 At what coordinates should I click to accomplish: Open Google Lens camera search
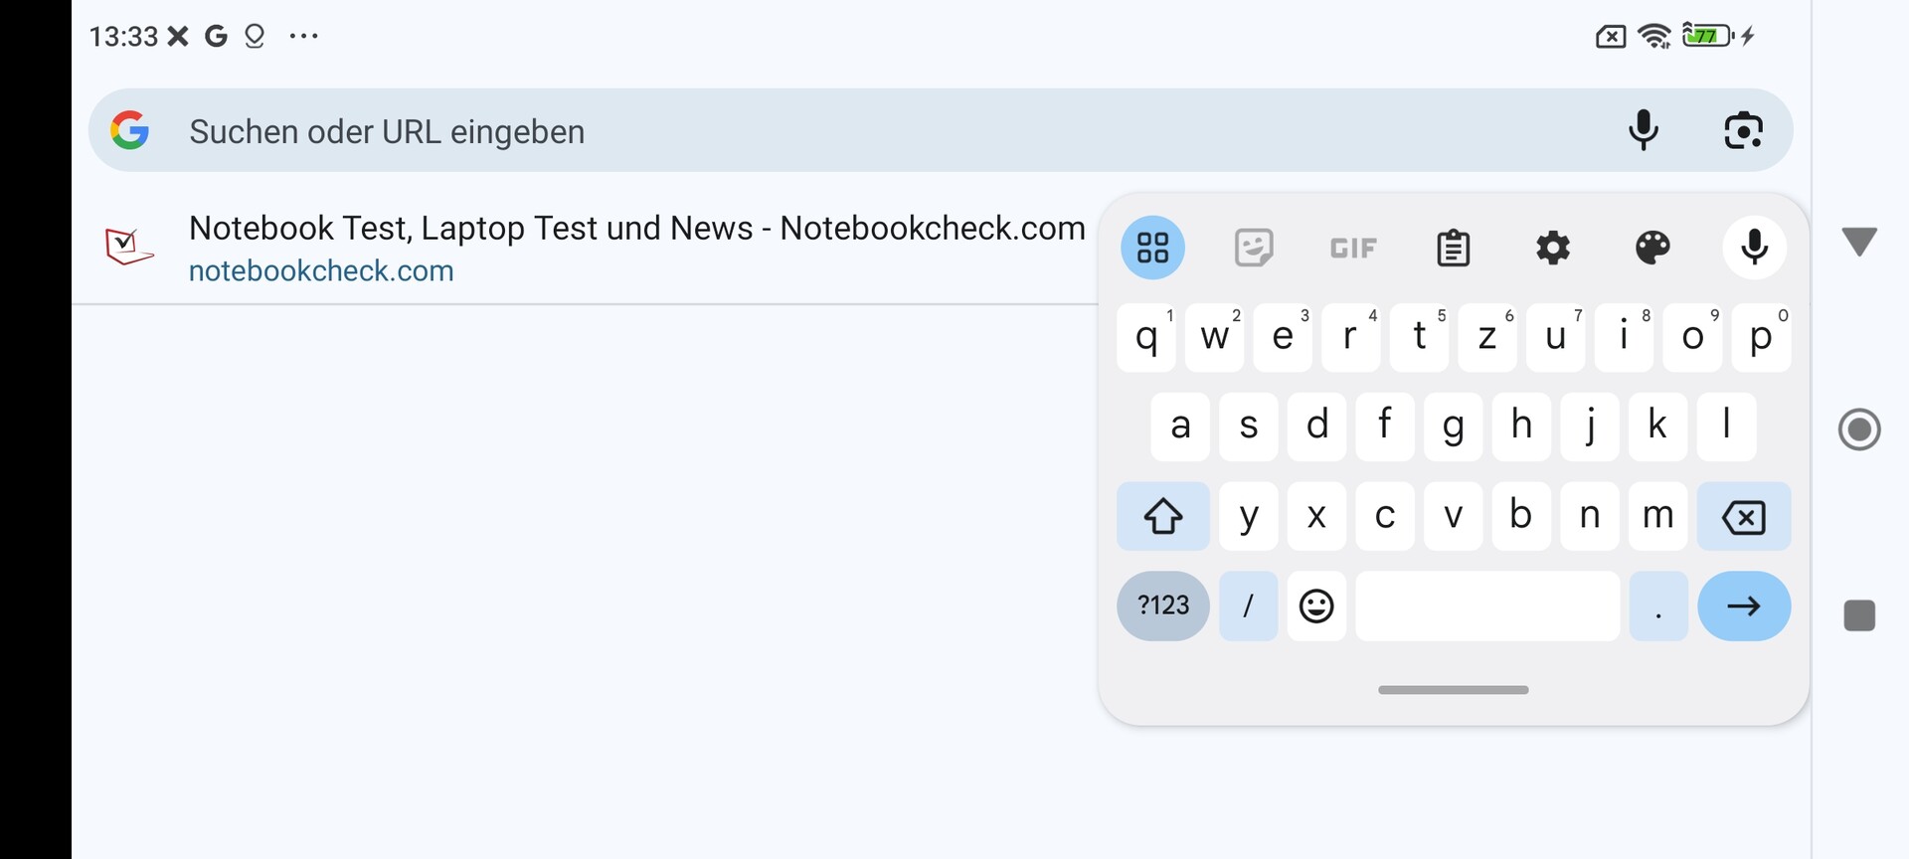point(1743,130)
